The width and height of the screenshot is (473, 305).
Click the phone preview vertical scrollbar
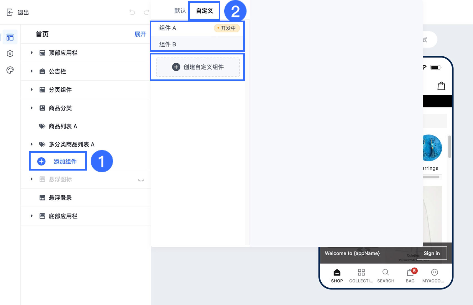pyautogui.click(x=449, y=147)
